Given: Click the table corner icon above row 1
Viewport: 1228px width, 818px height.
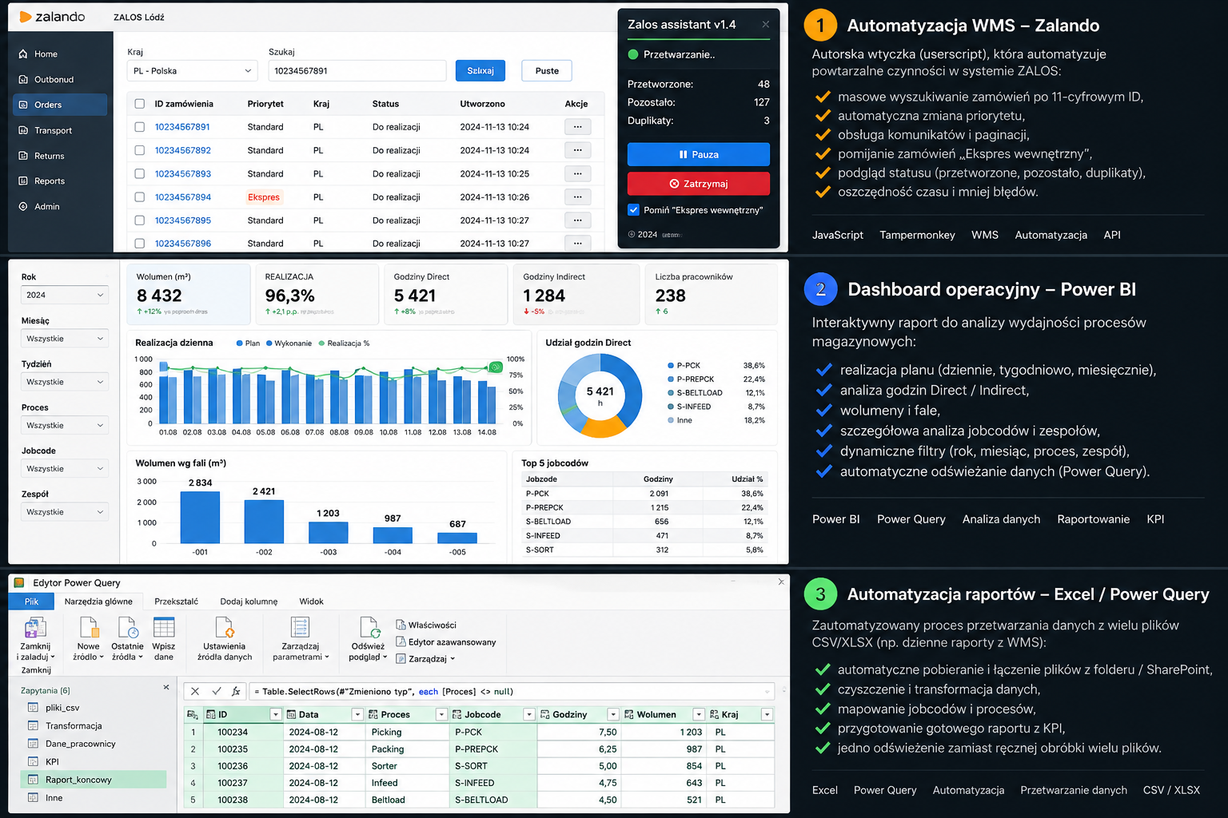Looking at the screenshot, I should pyautogui.click(x=193, y=715).
